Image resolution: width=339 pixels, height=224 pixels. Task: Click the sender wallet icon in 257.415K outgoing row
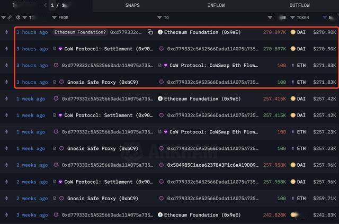point(56,98)
